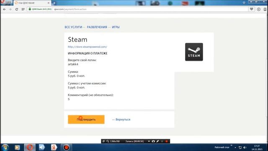The height and width of the screenshot is (151, 268).
Task: Open the media player taskbar icon
Action: pos(17,147)
